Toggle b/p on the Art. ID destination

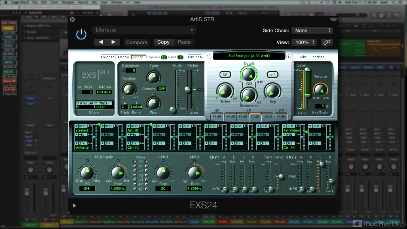[142, 126]
